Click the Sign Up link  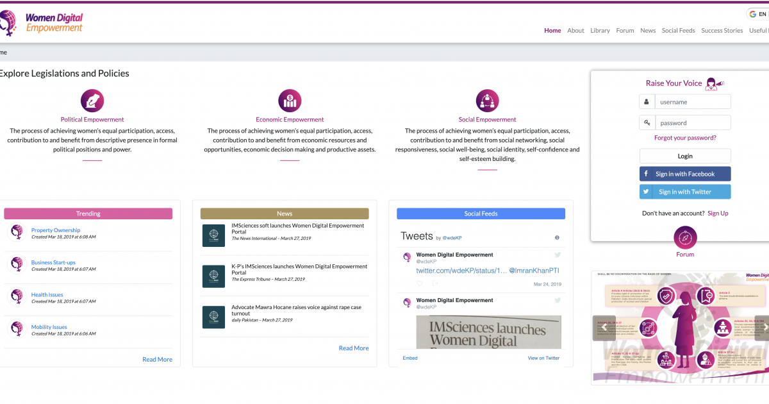[x=718, y=213]
